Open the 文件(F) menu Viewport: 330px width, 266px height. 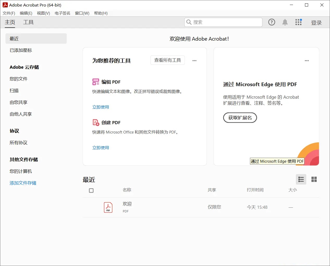click(9, 13)
